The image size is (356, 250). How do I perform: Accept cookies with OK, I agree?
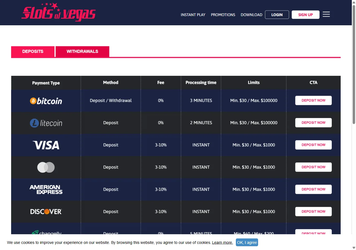coord(247,242)
